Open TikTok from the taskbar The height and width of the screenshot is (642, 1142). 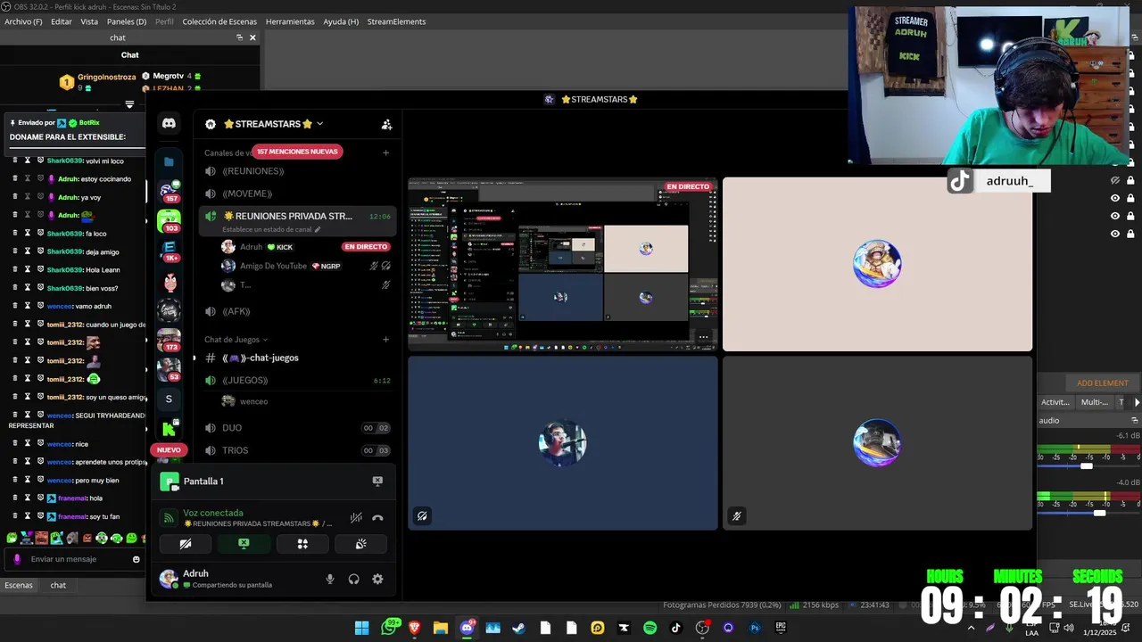pyautogui.click(x=676, y=628)
